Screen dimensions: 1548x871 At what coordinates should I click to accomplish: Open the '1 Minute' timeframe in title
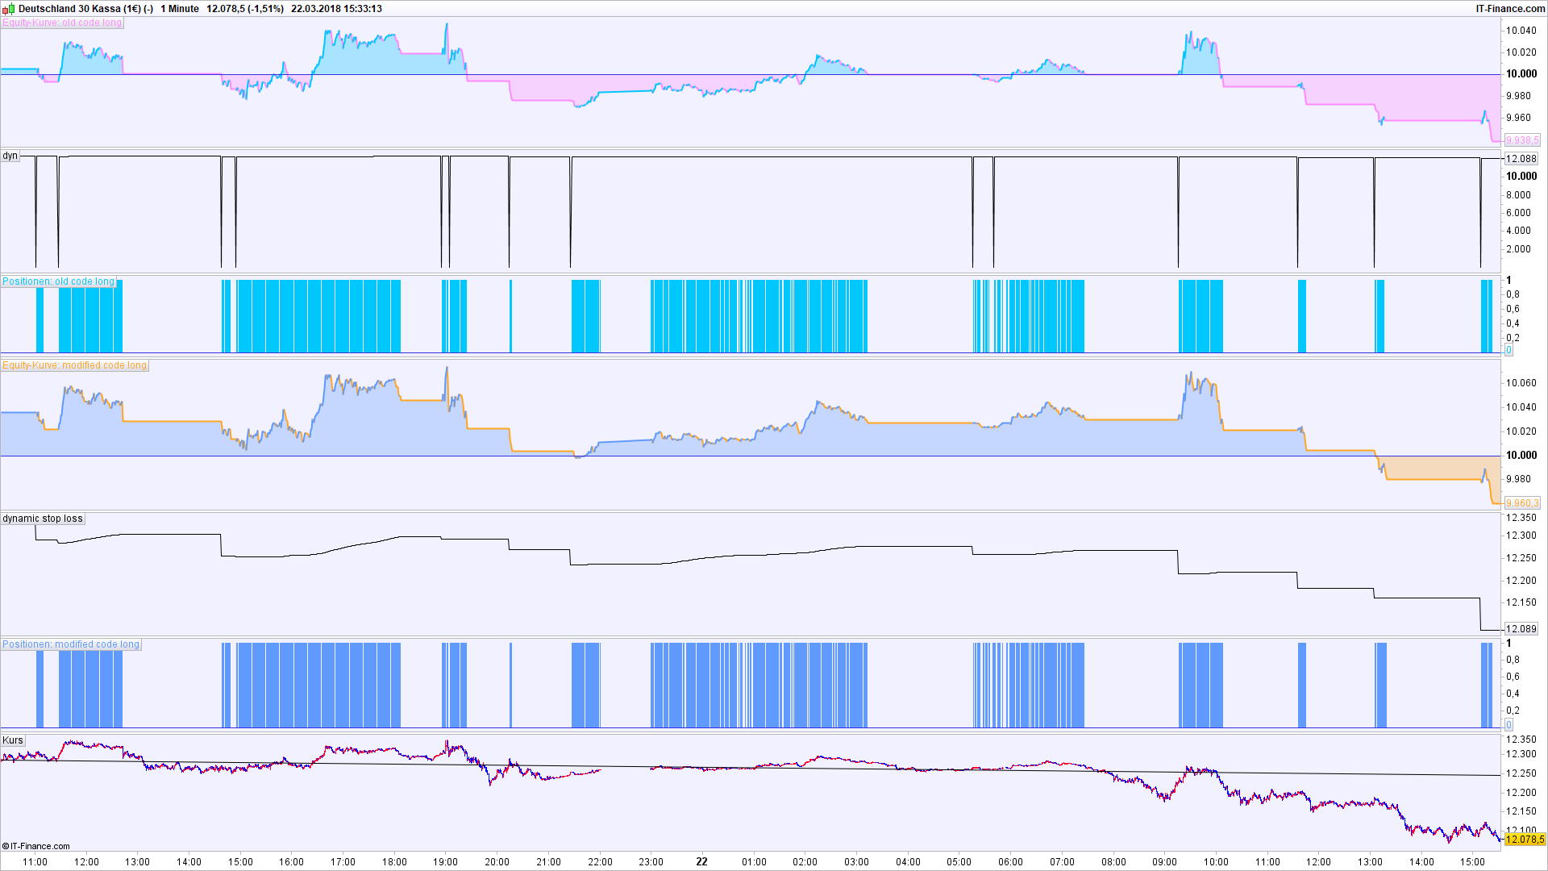180,9
